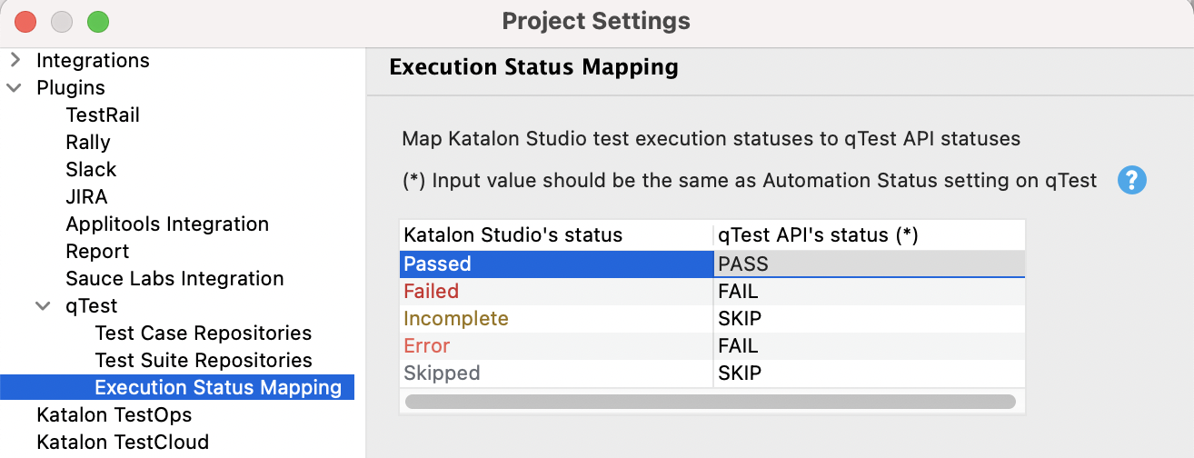Click SKIP value for Incomplete status
The image size is (1194, 458).
[x=740, y=319]
